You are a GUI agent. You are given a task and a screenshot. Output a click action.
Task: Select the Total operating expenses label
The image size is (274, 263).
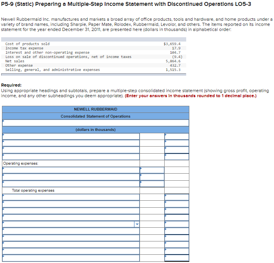(x=33, y=190)
